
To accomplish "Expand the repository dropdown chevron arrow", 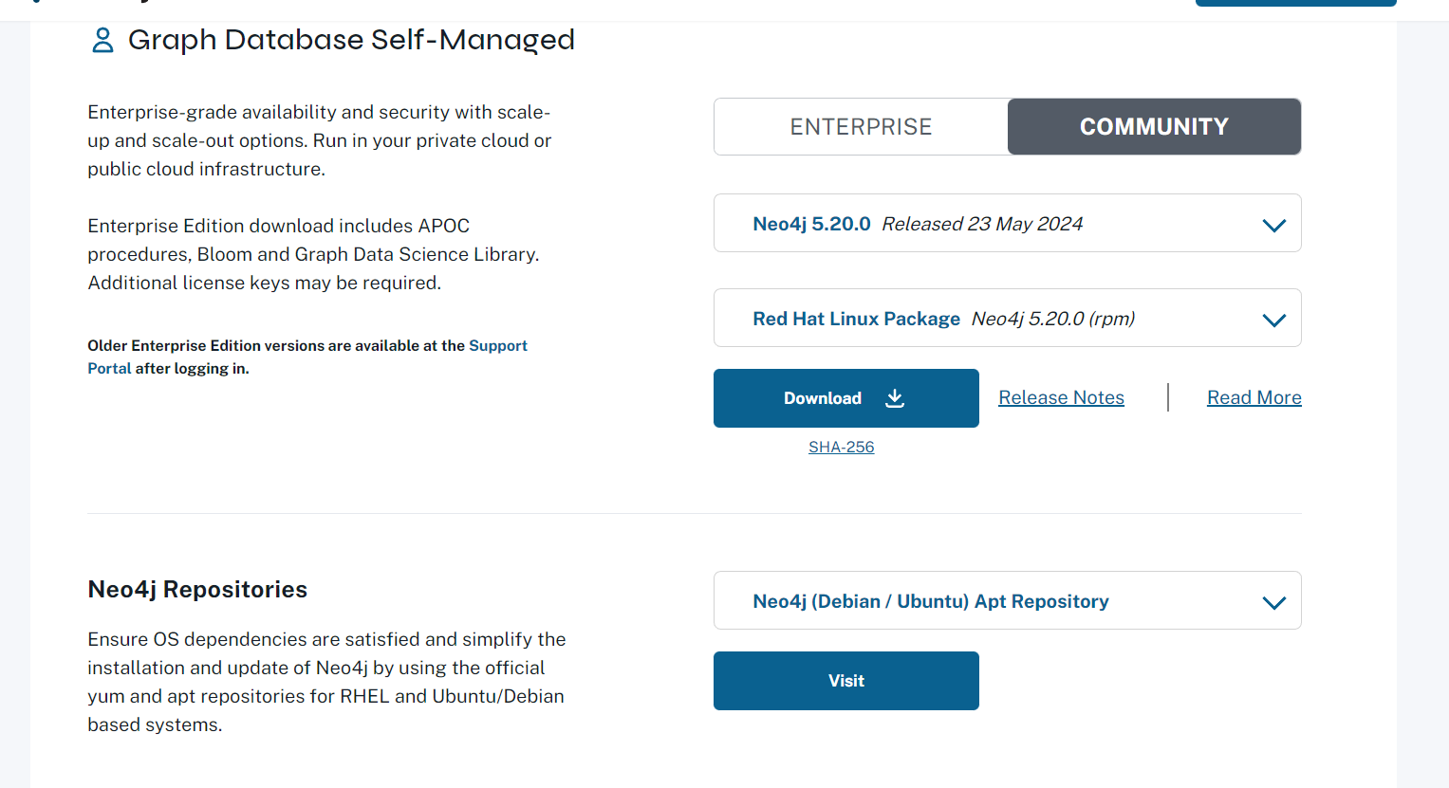I will point(1274,602).
